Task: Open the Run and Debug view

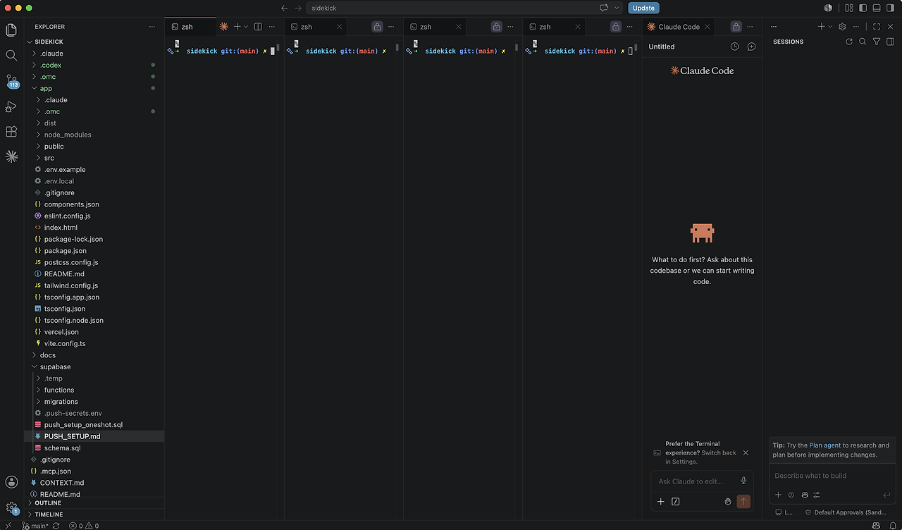Action: tap(11, 106)
